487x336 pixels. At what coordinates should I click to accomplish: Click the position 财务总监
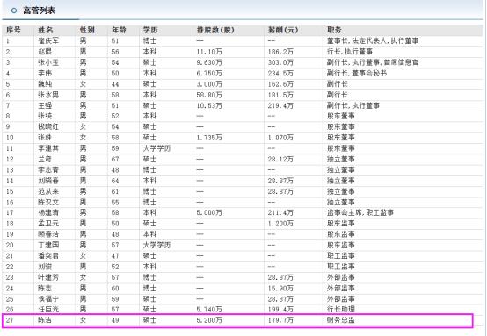(341, 320)
